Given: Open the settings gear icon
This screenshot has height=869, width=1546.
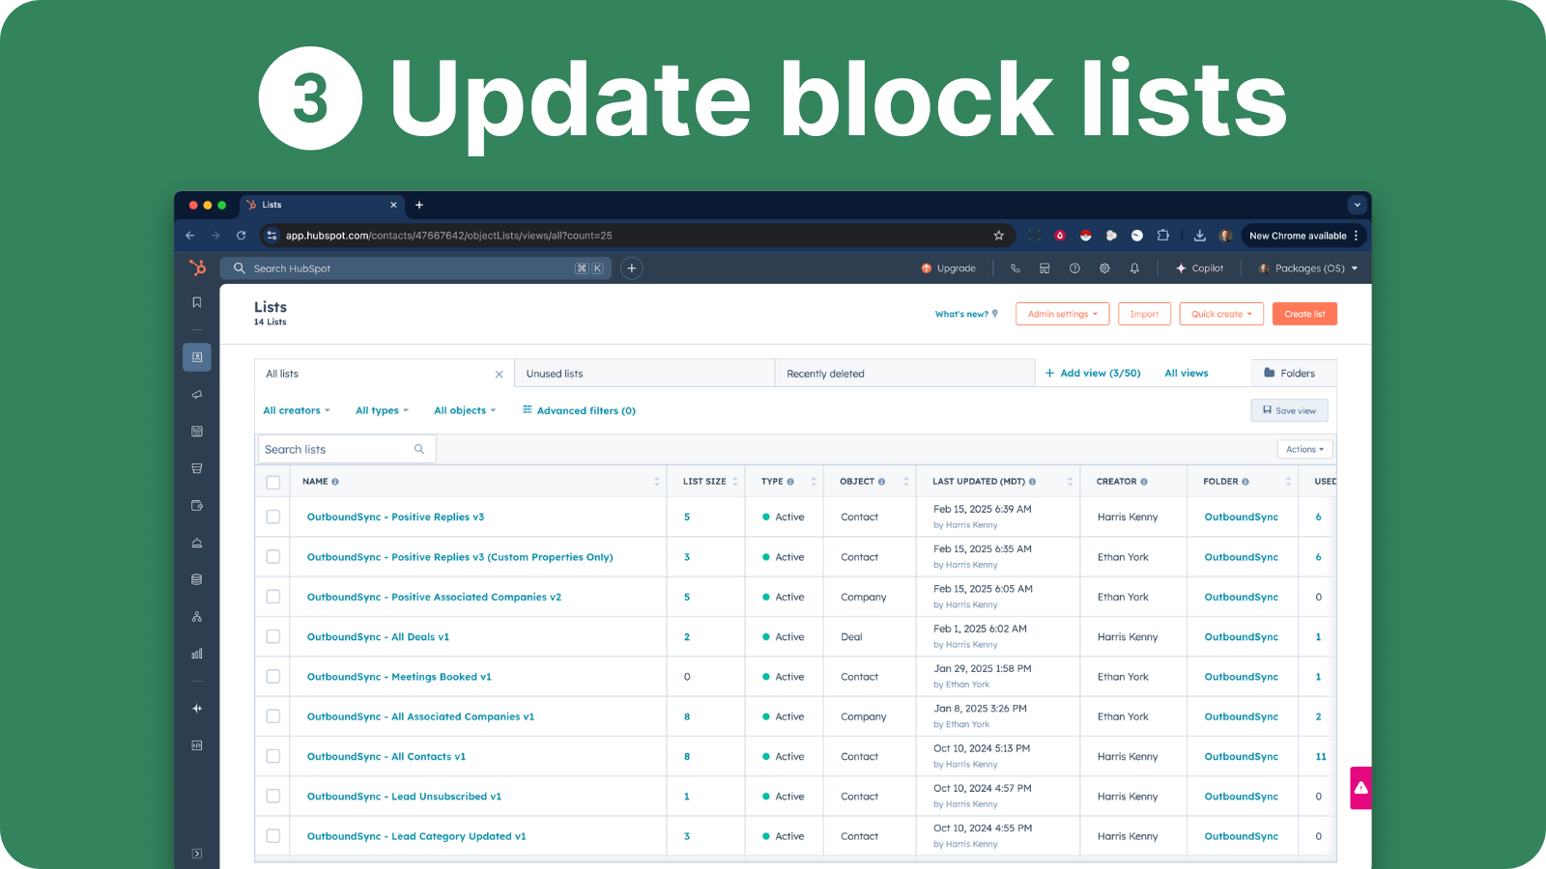Looking at the screenshot, I should pyautogui.click(x=1104, y=268).
